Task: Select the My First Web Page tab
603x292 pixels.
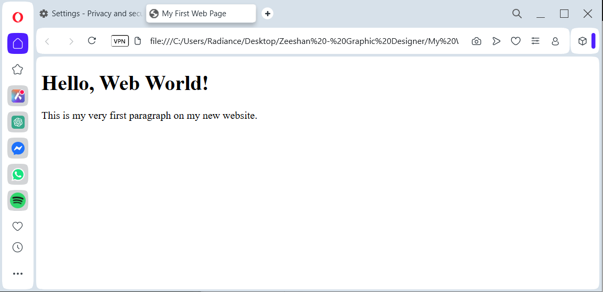Action: pyautogui.click(x=201, y=14)
